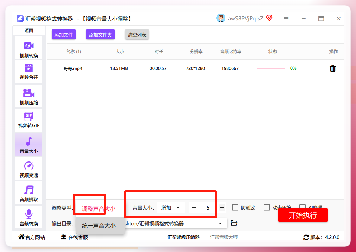Select the 音量大小 volume tool

coord(28,145)
